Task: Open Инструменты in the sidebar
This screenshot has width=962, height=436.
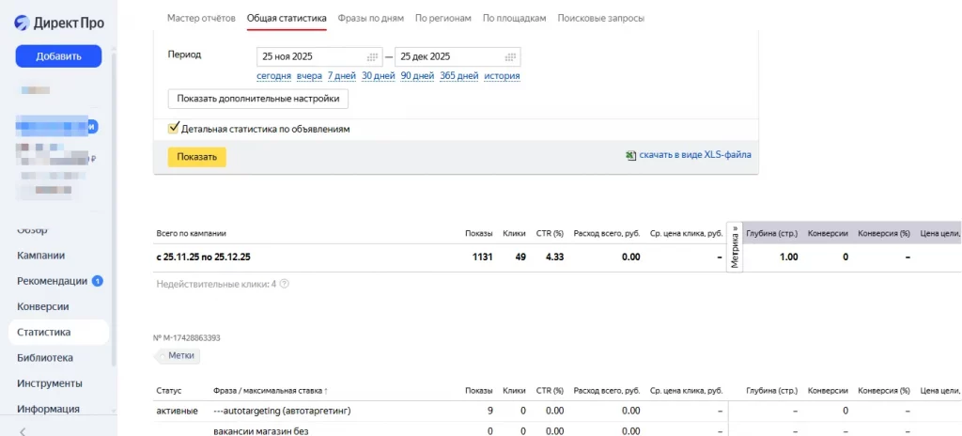Action: point(50,383)
